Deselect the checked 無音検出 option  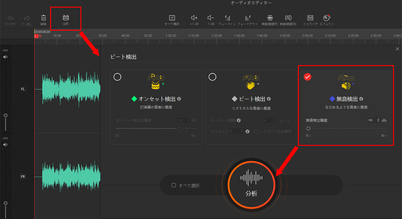pos(307,77)
